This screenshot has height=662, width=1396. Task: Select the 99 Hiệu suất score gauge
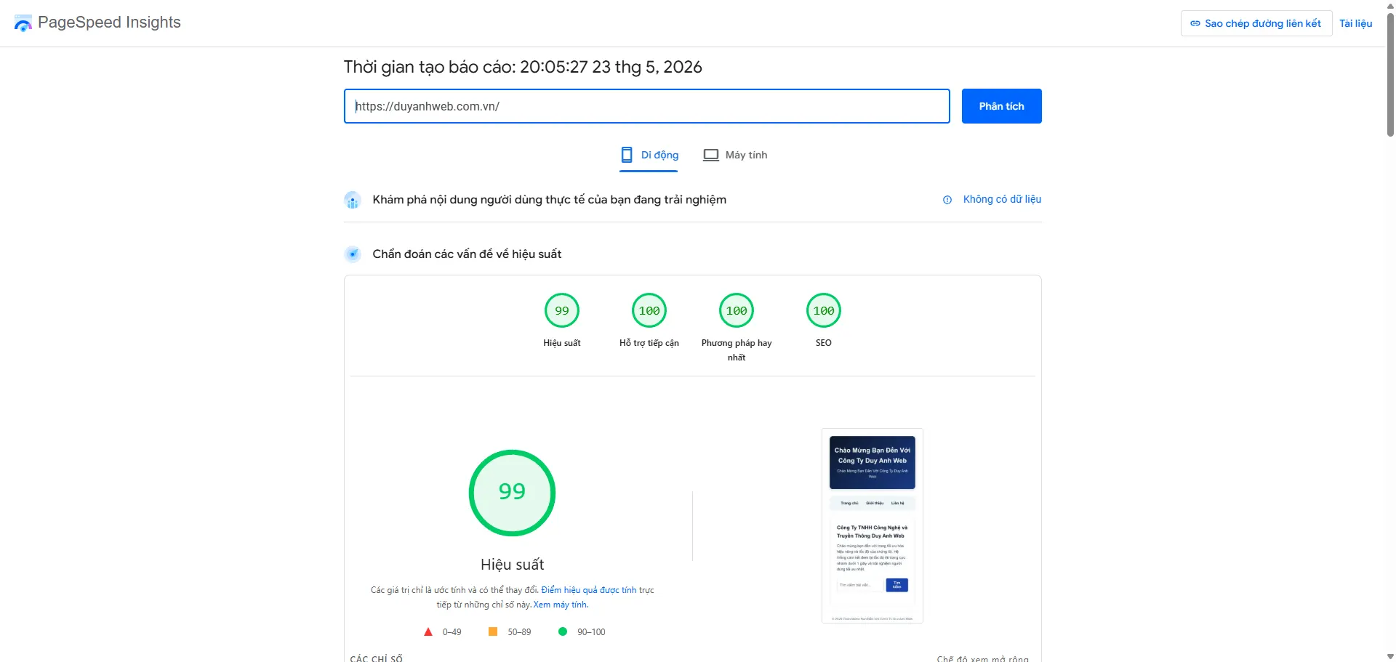click(562, 311)
